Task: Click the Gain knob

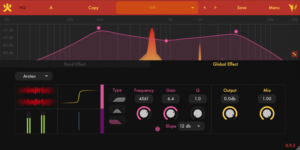Action: click(x=171, y=113)
